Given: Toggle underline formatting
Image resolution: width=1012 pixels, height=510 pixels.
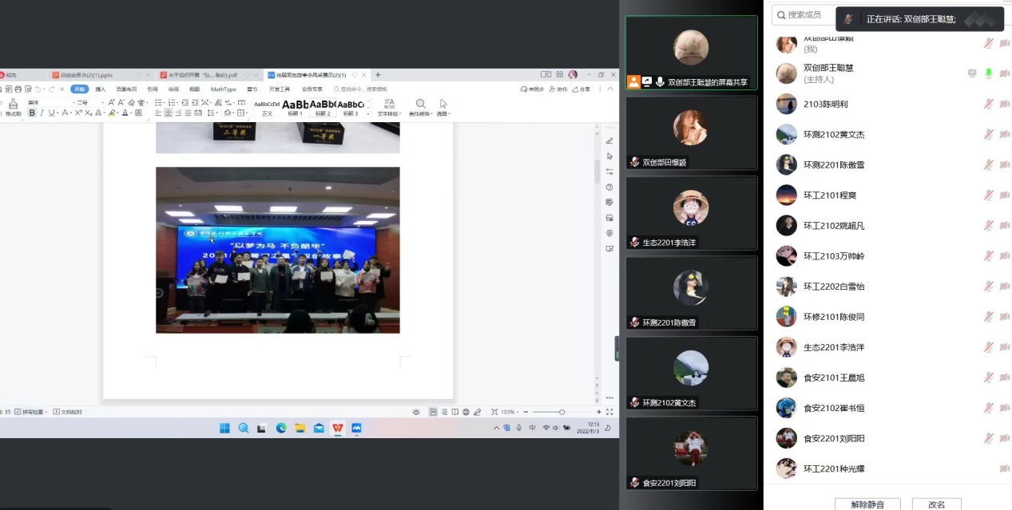Looking at the screenshot, I should pos(51,113).
